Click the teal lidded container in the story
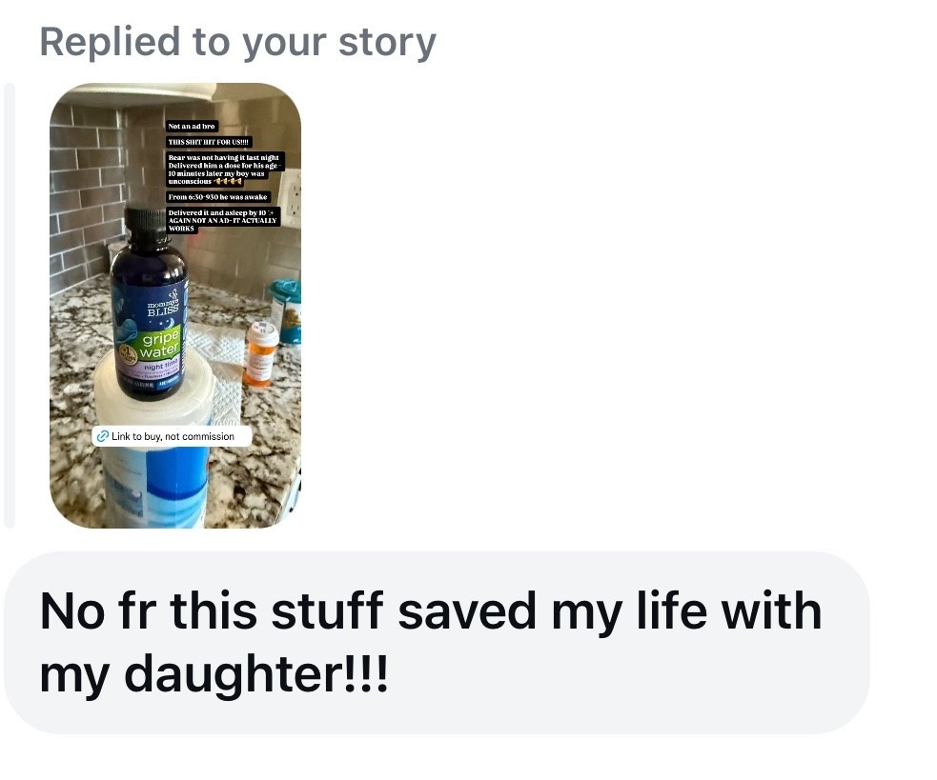This screenshot has width=937, height=780. coord(287,311)
